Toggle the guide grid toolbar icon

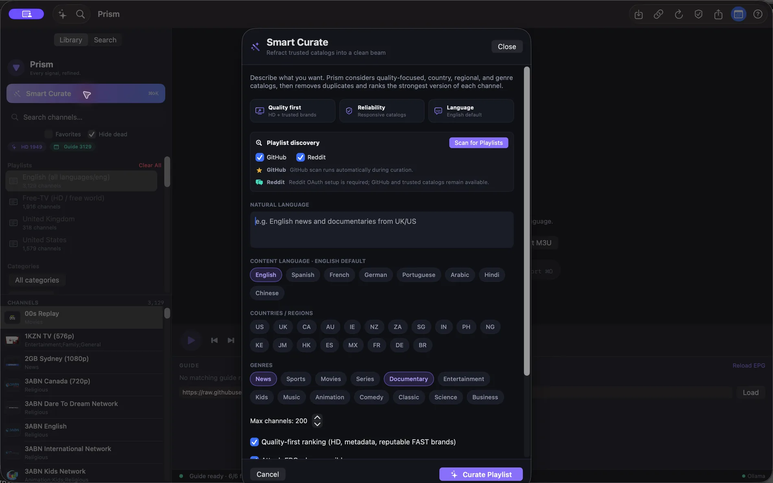(738, 14)
